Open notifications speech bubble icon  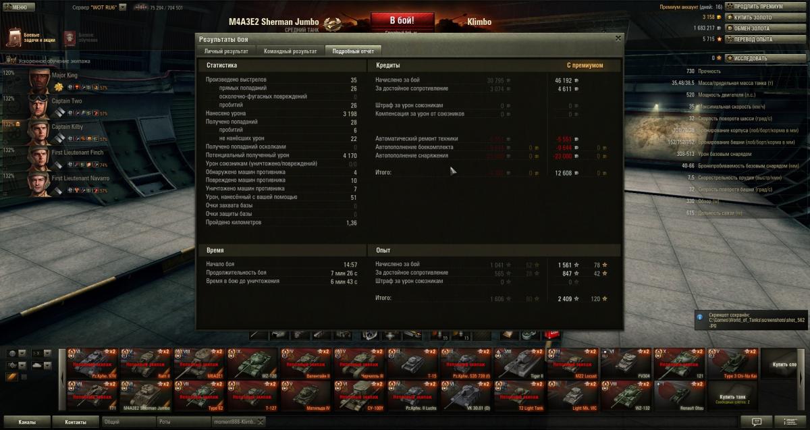(x=757, y=422)
